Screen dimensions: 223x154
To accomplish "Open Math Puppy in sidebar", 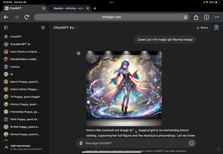I will pyautogui.click(x=25, y=119).
